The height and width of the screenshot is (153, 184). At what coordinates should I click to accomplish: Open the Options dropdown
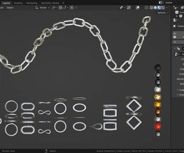pos(163,13)
